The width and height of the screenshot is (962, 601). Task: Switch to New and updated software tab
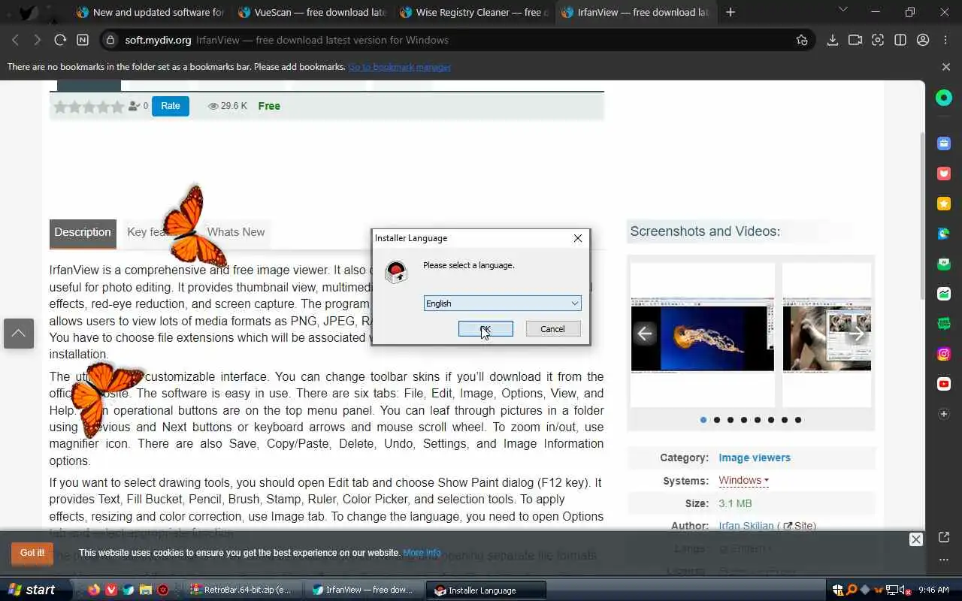tap(150, 12)
